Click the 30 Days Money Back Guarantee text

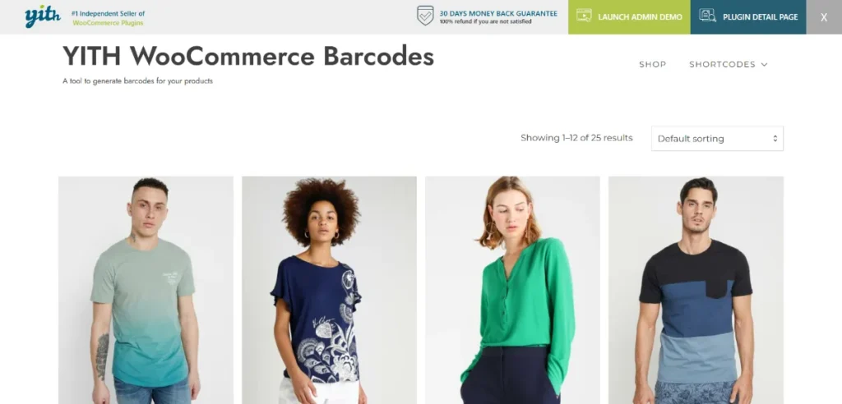(x=498, y=14)
